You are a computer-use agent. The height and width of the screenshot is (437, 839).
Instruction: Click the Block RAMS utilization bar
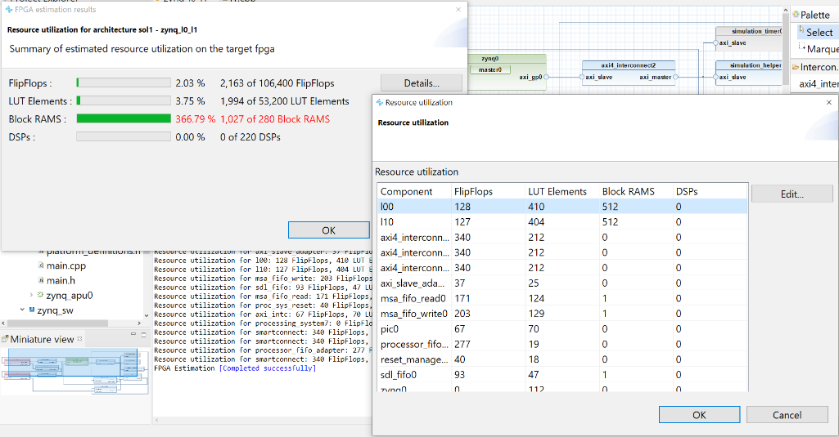click(x=124, y=118)
